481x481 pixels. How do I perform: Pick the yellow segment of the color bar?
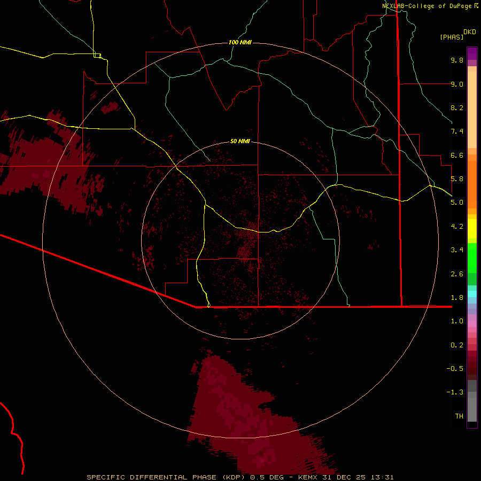[472, 229]
